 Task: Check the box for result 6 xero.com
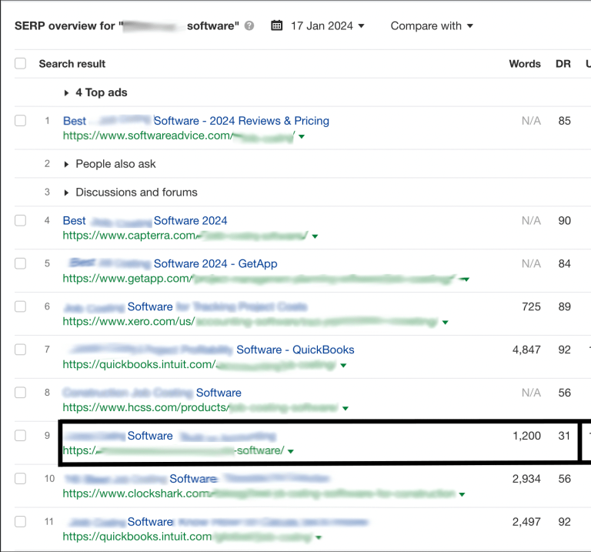[x=20, y=306]
